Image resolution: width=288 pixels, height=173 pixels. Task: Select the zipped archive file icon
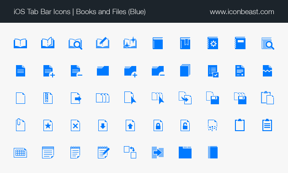pos(48,98)
